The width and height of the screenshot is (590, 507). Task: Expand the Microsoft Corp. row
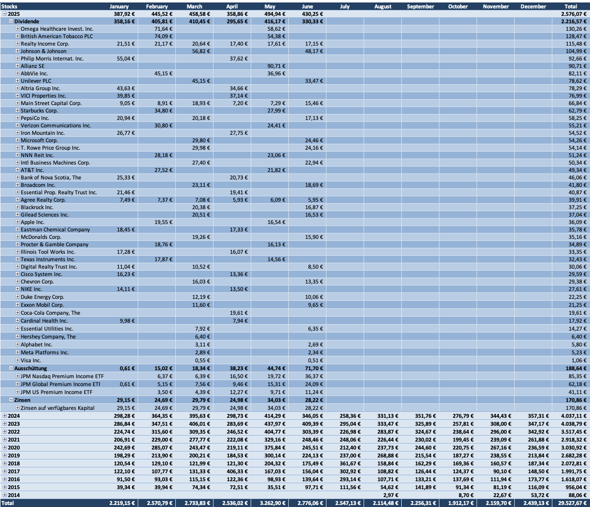[17, 140]
